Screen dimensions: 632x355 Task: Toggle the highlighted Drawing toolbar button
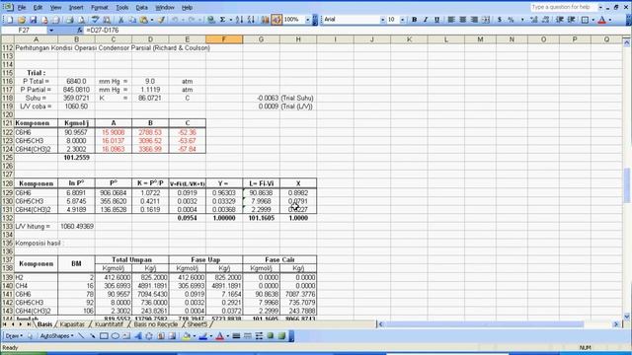[x=276, y=20]
